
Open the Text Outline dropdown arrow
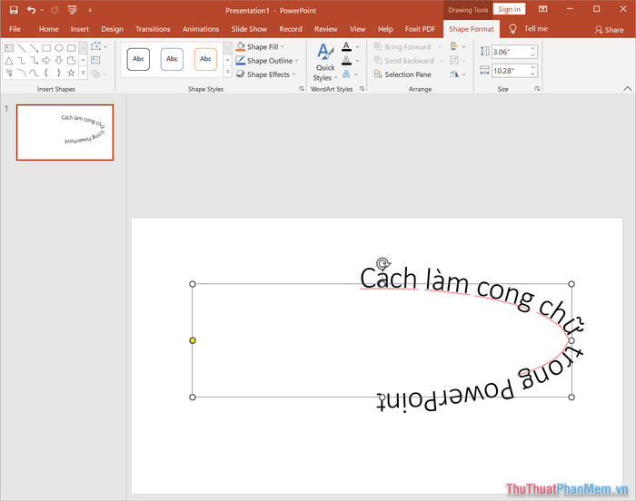tap(357, 61)
